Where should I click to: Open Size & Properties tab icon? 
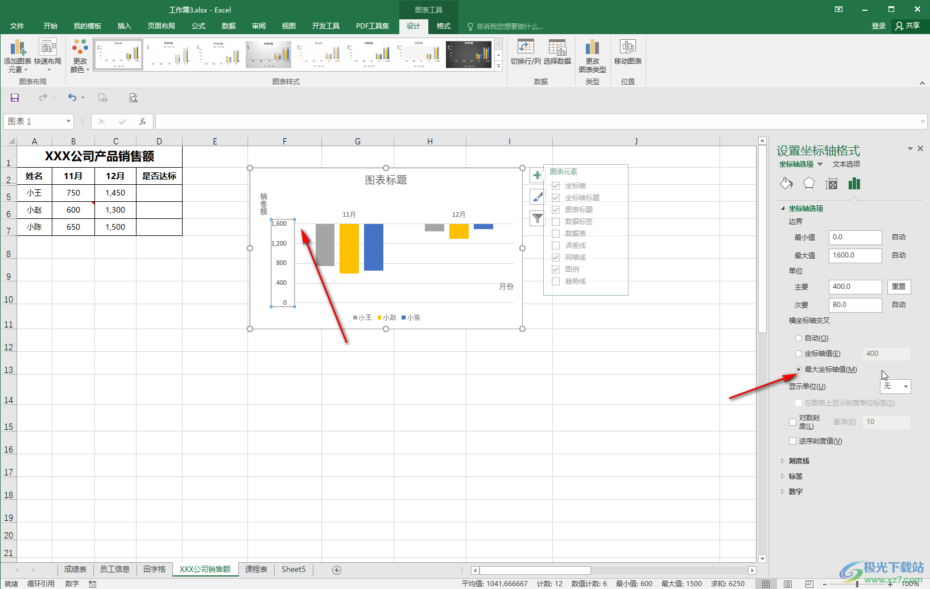click(832, 184)
